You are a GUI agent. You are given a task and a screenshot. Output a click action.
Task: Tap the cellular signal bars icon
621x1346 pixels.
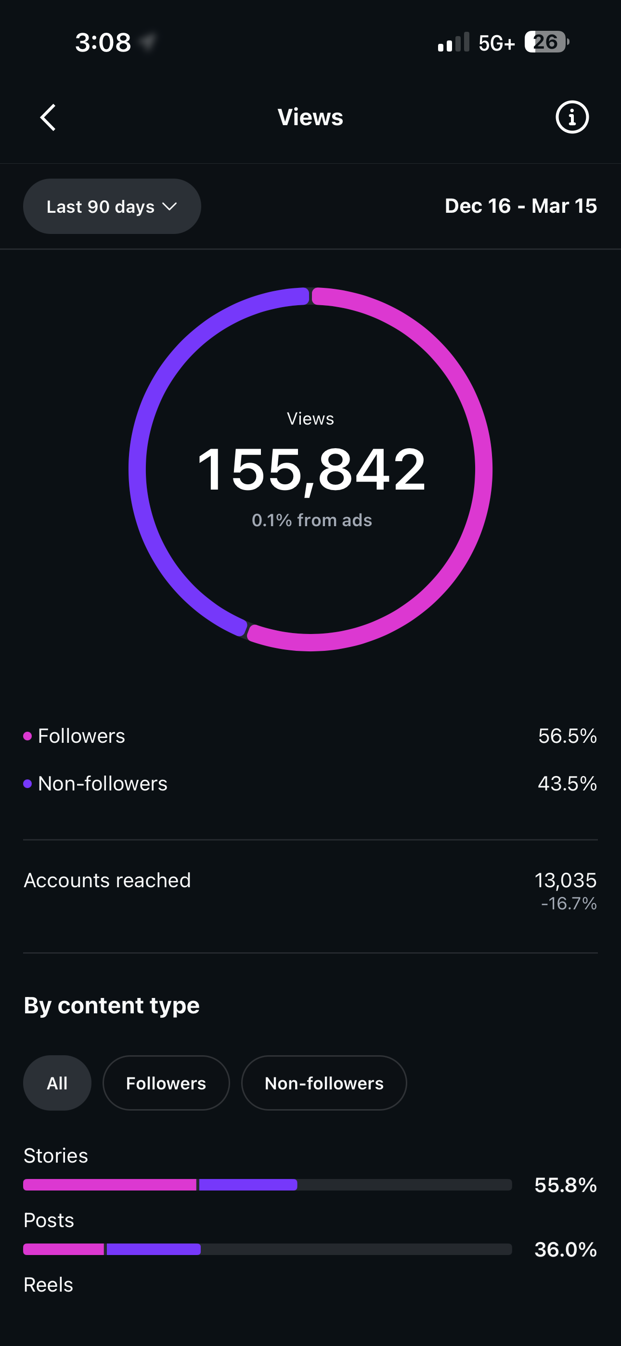click(453, 42)
